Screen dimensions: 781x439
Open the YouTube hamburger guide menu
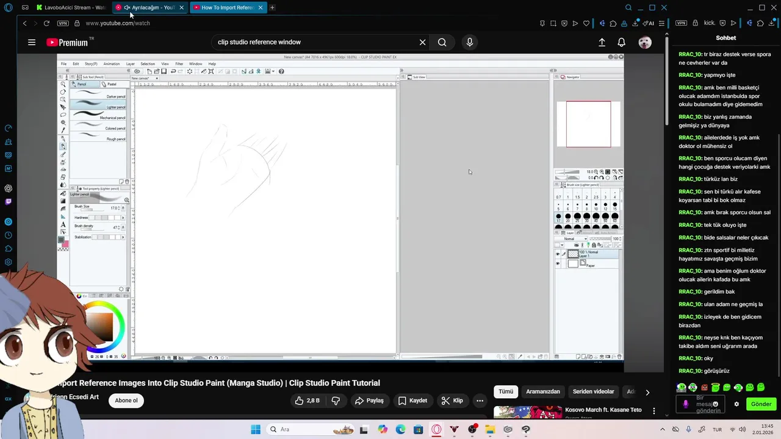coord(32,42)
